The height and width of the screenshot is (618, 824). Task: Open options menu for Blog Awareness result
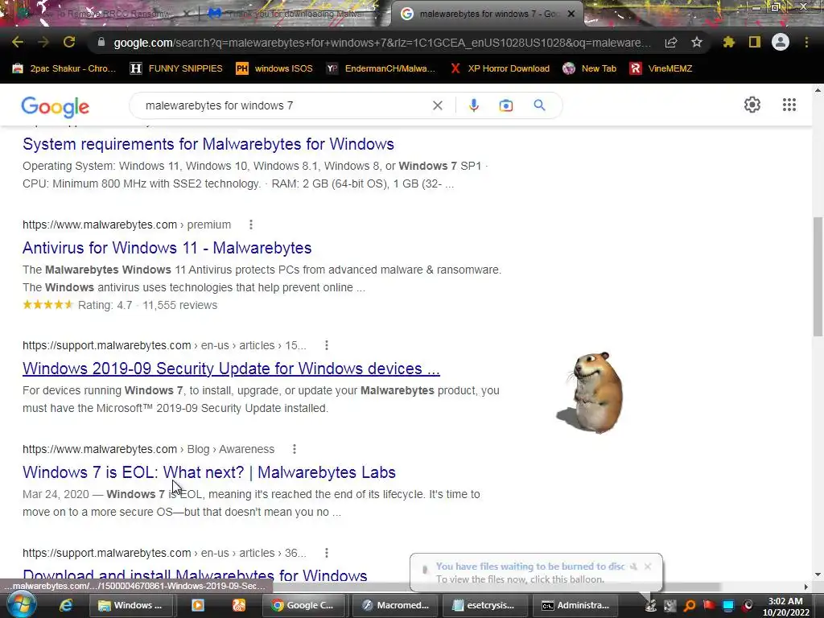pos(295,449)
